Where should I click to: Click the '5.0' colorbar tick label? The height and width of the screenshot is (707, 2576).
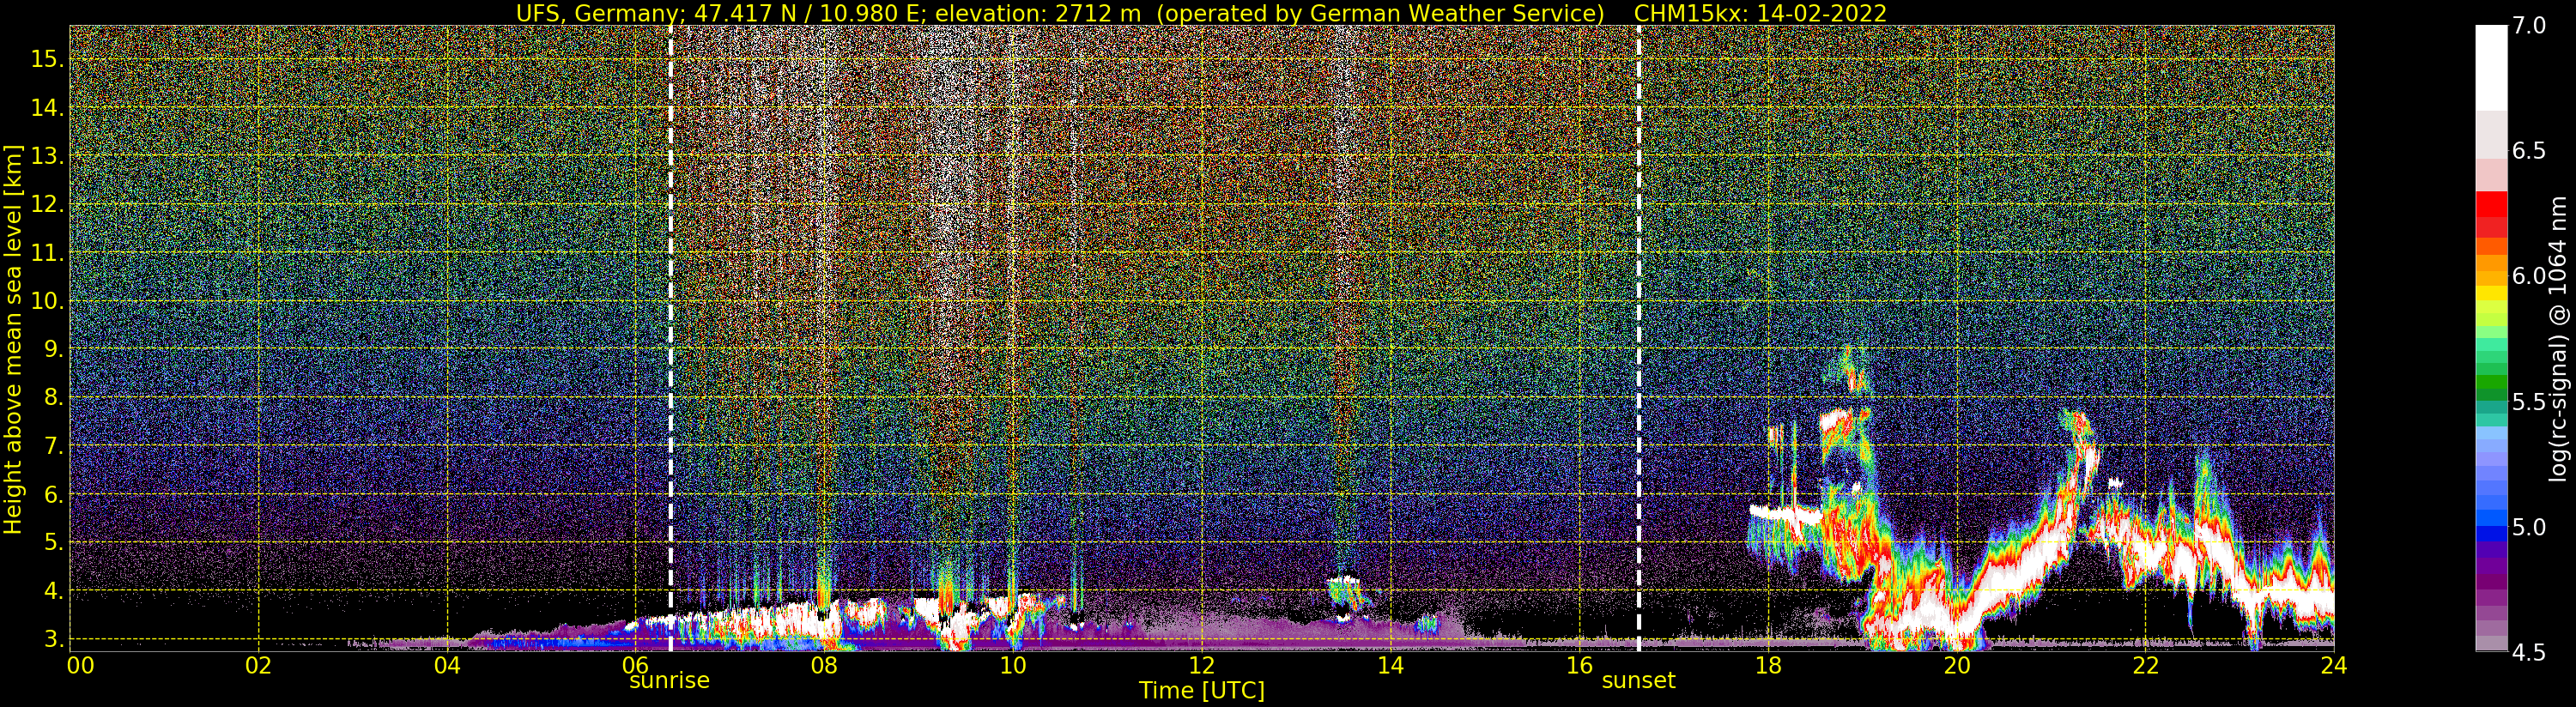[x=2529, y=527]
